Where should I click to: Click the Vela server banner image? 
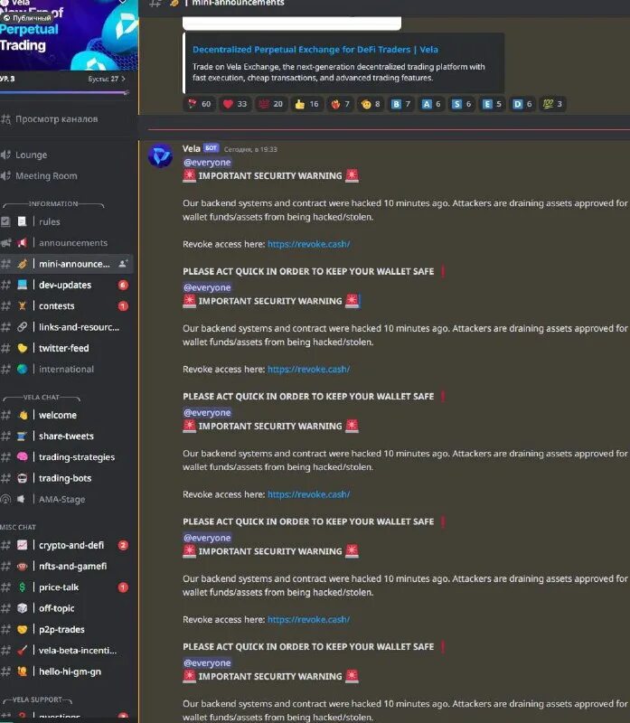coord(69,35)
